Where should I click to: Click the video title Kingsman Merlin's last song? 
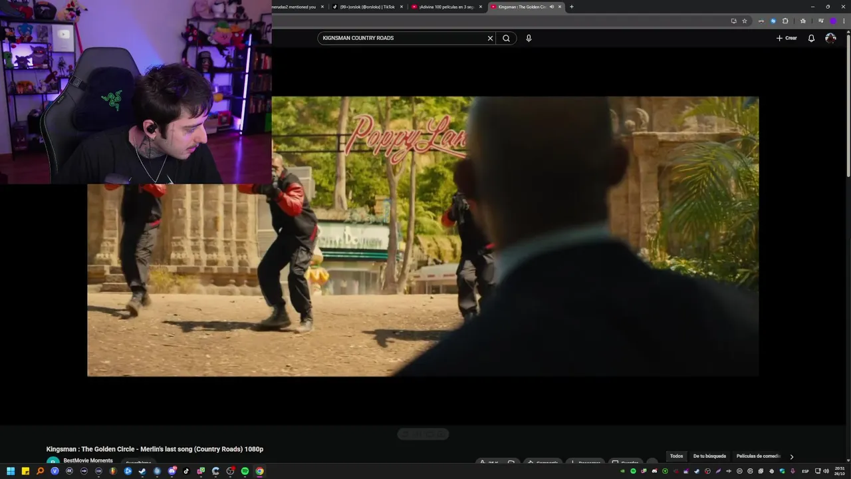tap(155, 449)
